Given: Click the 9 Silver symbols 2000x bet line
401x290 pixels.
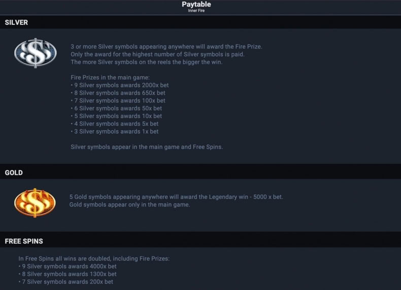Looking at the screenshot, I should tap(120, 85).
